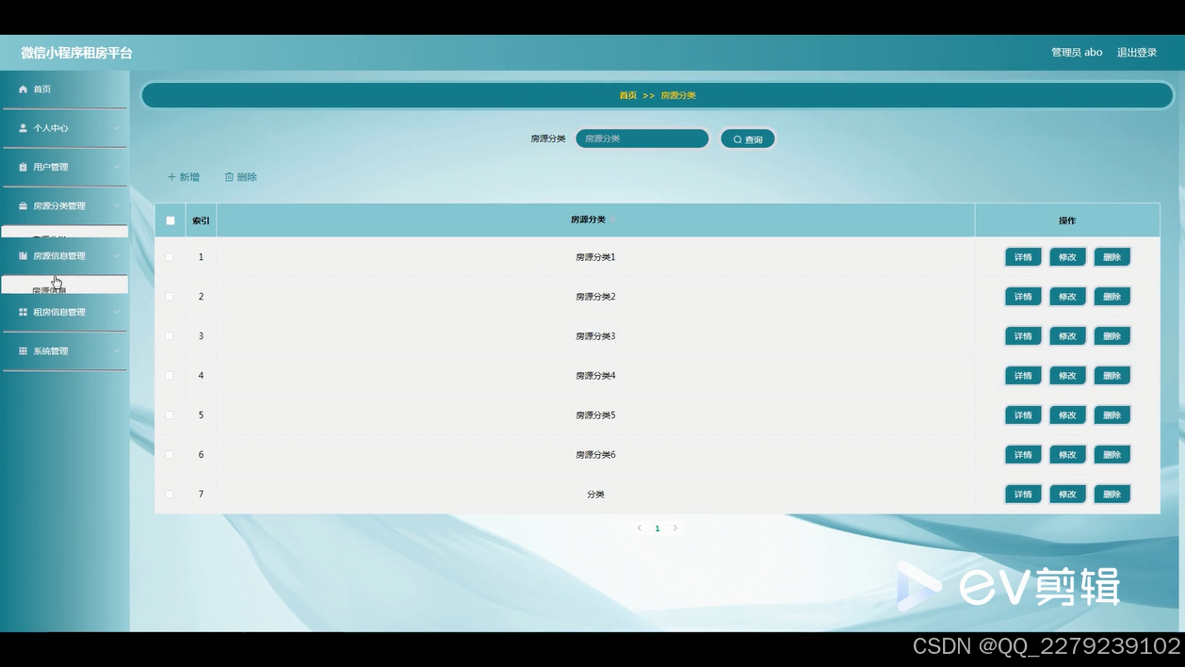Click the plus icon next to 新增
The width and height of the screenshot is (1185, 667).
tap(171, 177)
